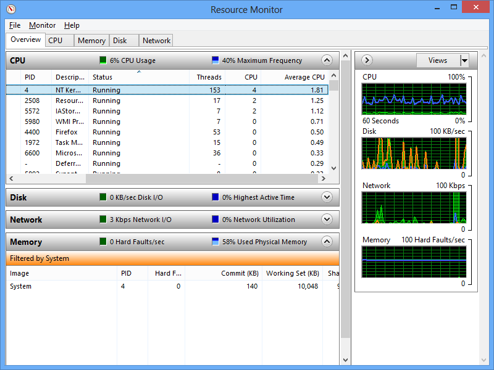Select the Micros... process row PID 6600
The width and height of the screenshot is (494, 370).
point(167,153)
